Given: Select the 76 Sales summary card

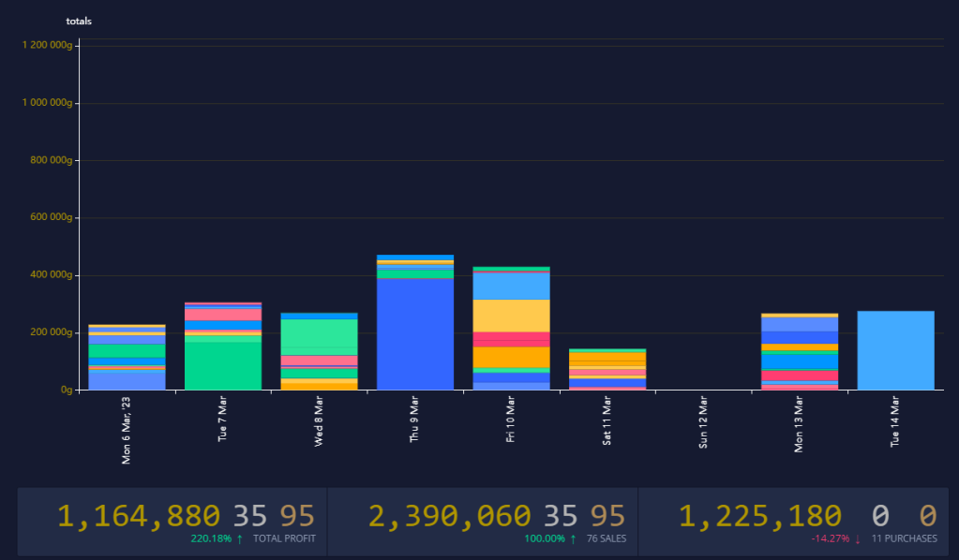Looking at the screenshot, I should tap(482, 522).
